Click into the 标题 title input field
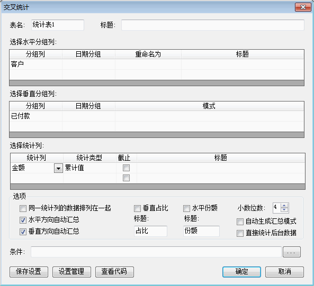This screenshot has height=286, width=314. (213, 25)
